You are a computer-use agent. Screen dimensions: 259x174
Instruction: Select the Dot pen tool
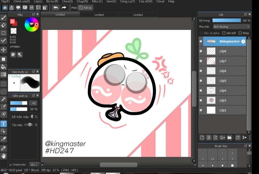(4, 40)
